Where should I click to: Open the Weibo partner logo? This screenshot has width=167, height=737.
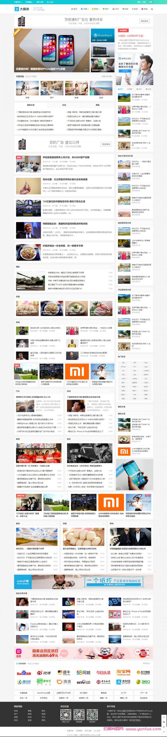44,673
